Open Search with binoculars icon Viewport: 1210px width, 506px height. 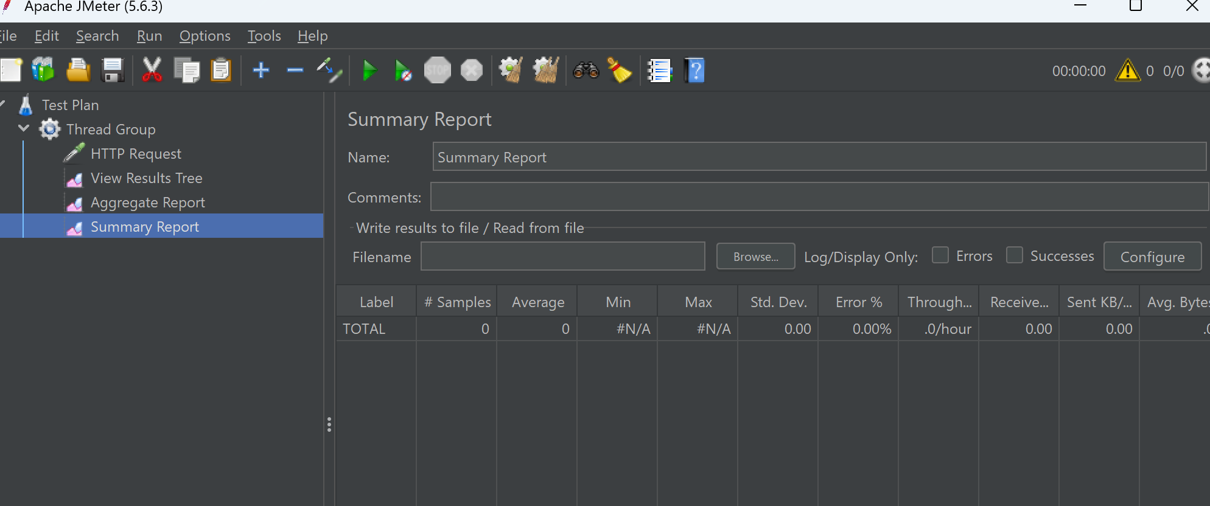[586, 71]
